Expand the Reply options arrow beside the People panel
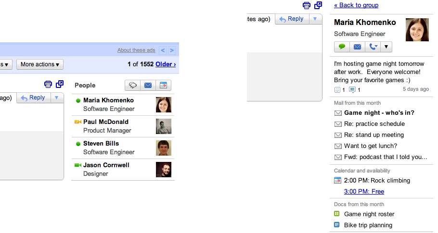 click(x=57, y=98)
